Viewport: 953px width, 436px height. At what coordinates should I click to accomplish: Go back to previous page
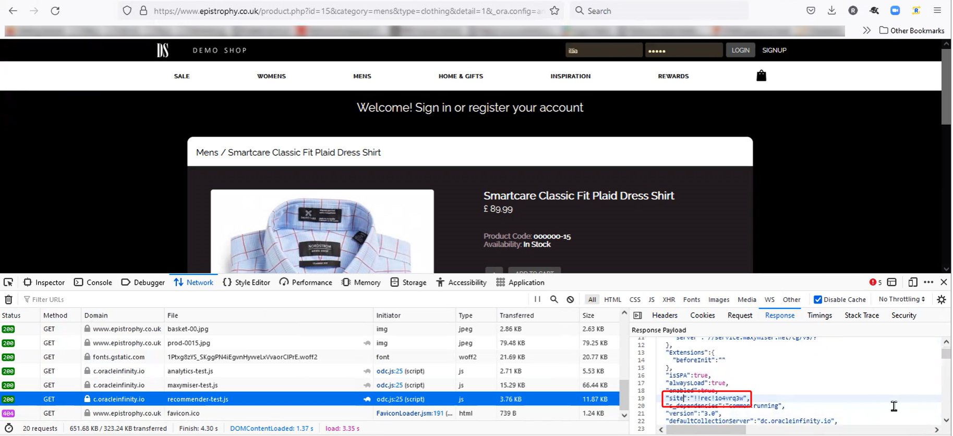click(13, 10)
